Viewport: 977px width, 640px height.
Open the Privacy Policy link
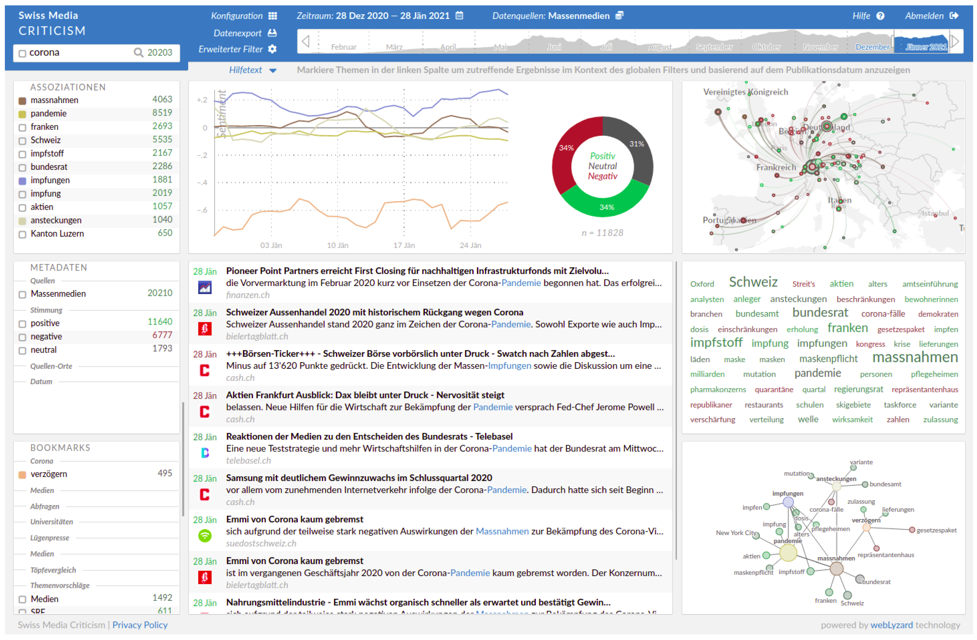coord(140,625)
